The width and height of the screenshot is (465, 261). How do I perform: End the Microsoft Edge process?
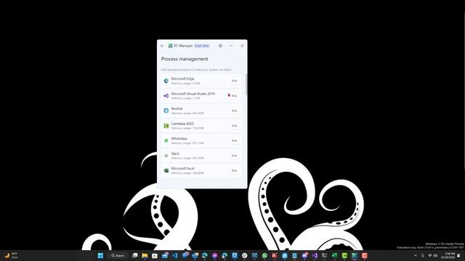234,80
